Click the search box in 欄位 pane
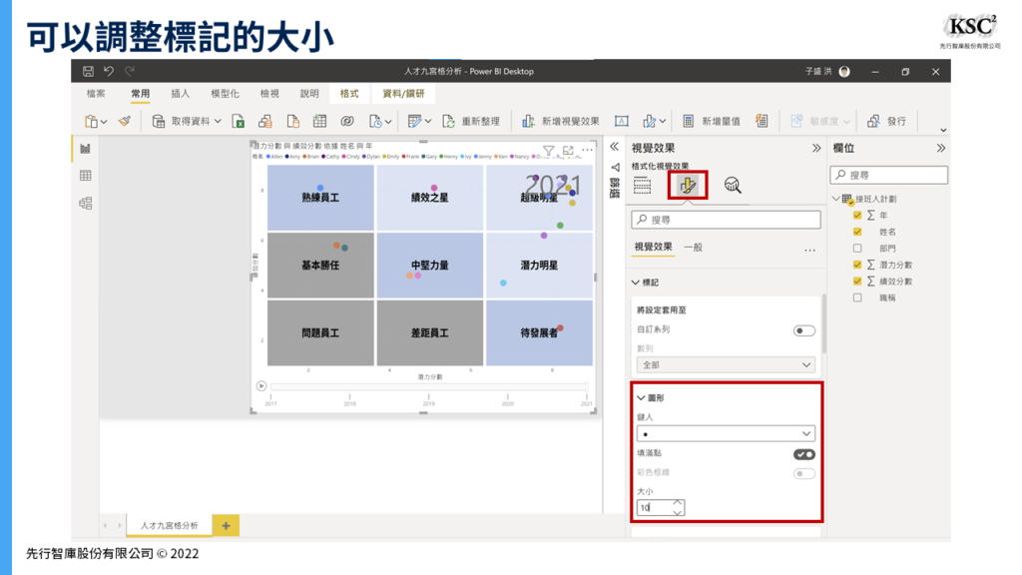Viewport: 1022px width, 575px height. coord(889,175)
